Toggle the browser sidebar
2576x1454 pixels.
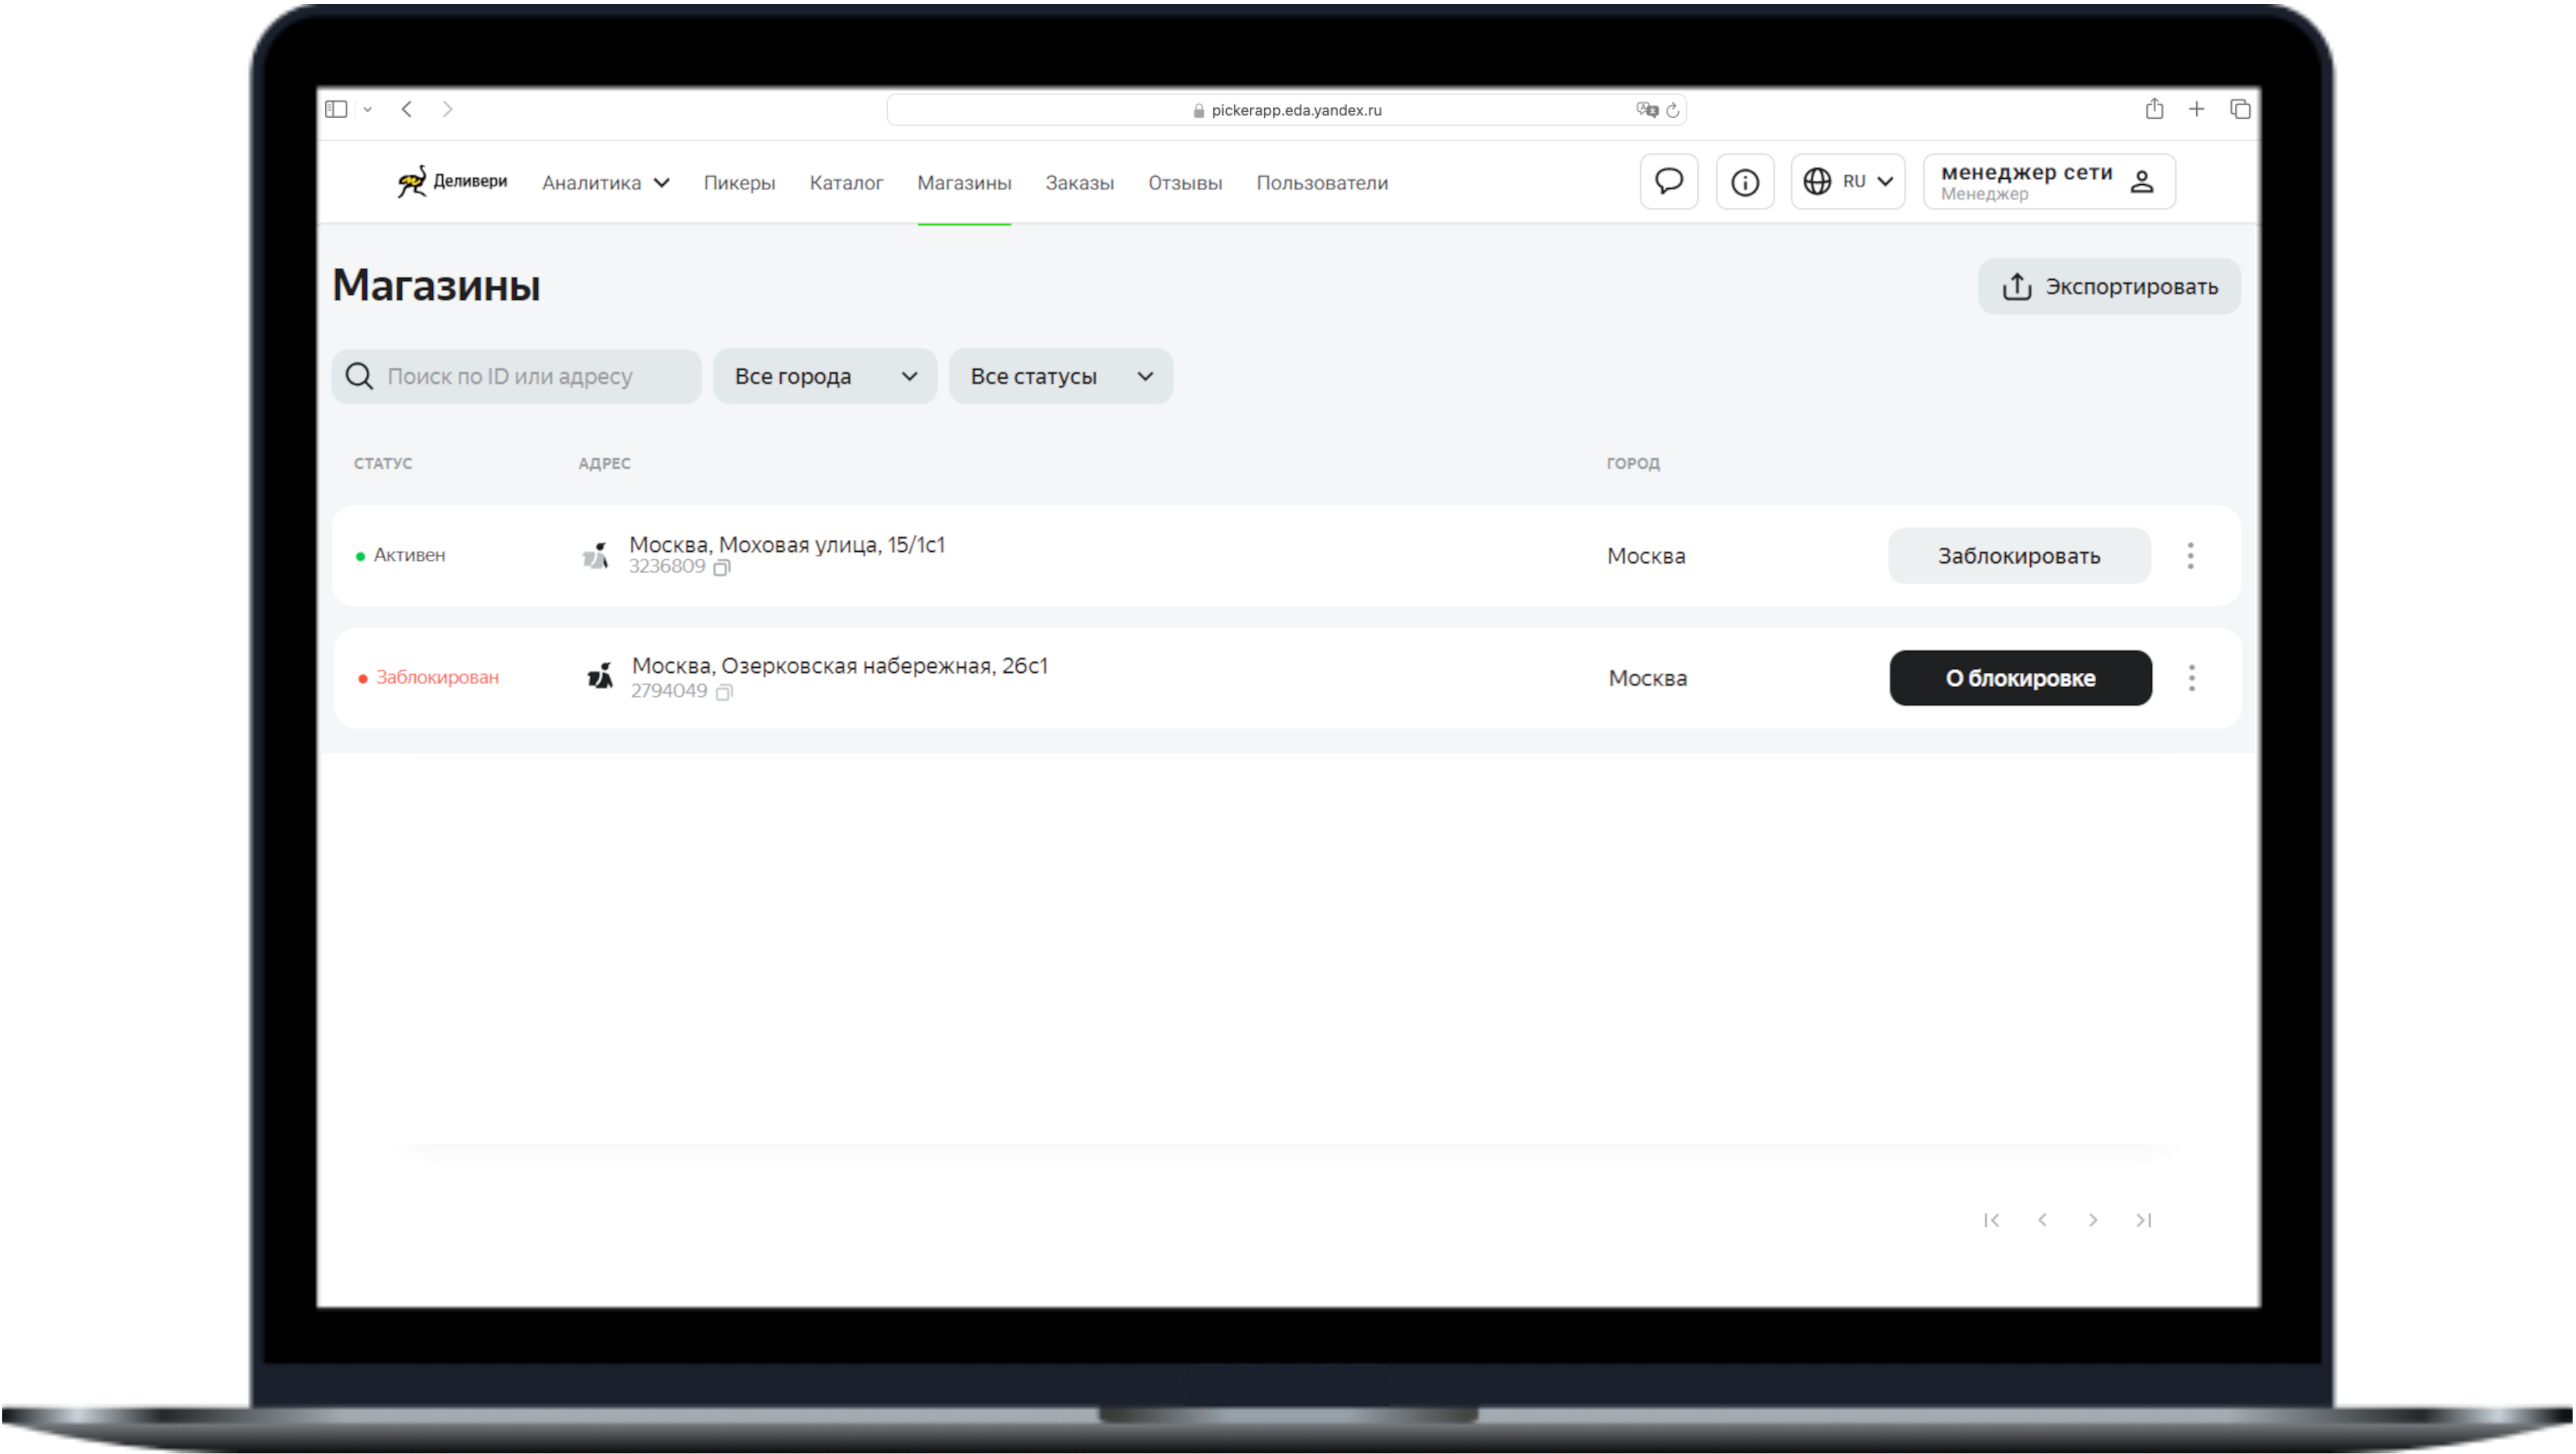336,109
